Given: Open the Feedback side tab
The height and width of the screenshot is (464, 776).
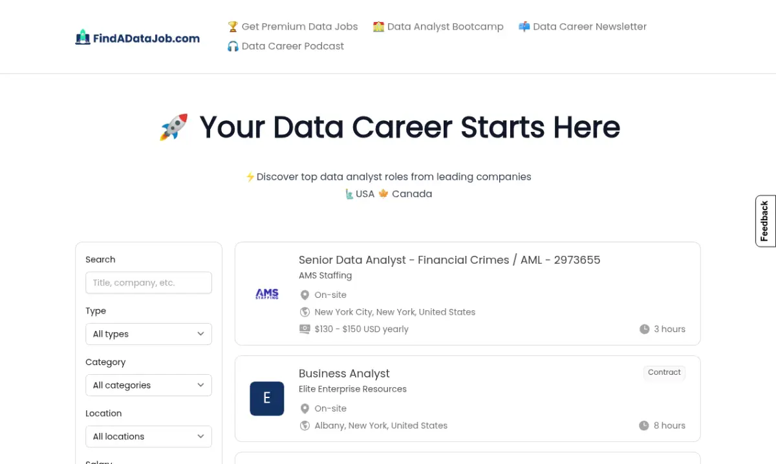Looking at the screenshot, I should click(765, 220).
